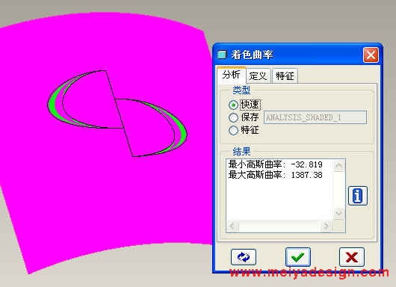Click the results horizontal scroll-left arrow

coord(232,226)
